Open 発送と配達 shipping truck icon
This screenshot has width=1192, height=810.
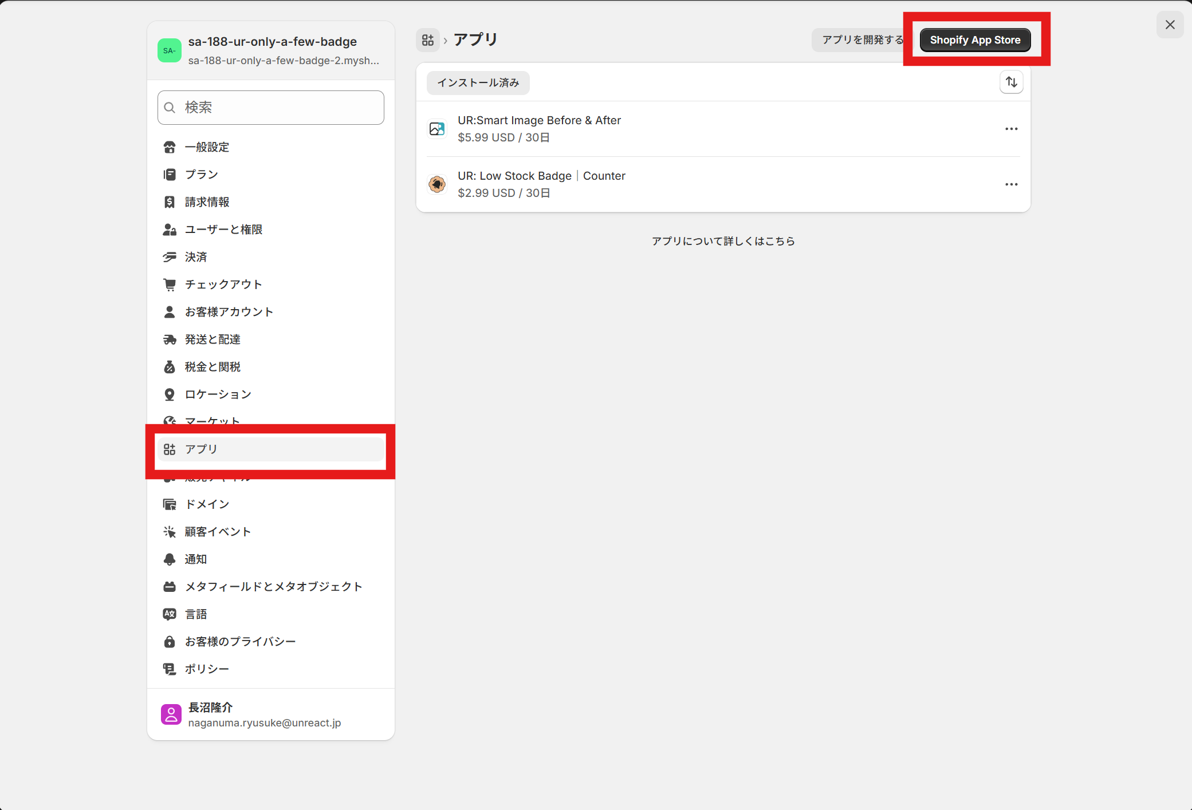pos(170,339)
